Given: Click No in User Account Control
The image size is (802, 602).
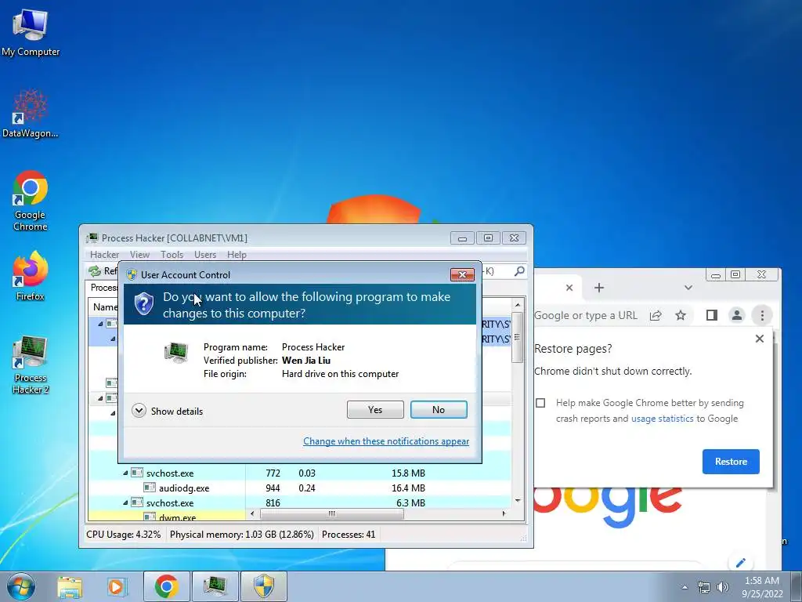Looking at the screenshot, I should 439,409.
